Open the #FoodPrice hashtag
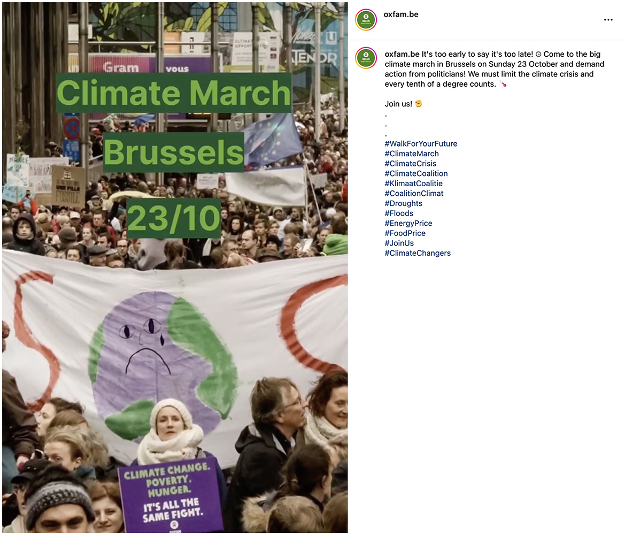625x535 pixels. (x=405, y=233)
